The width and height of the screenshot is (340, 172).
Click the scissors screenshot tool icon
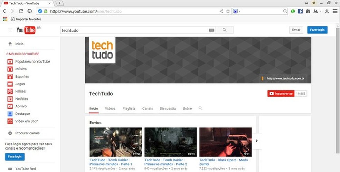pyautogui.click(x=316, y=11)
